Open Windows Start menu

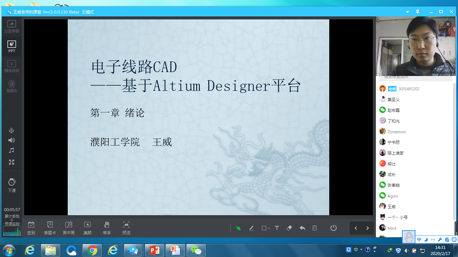(9, 250)
